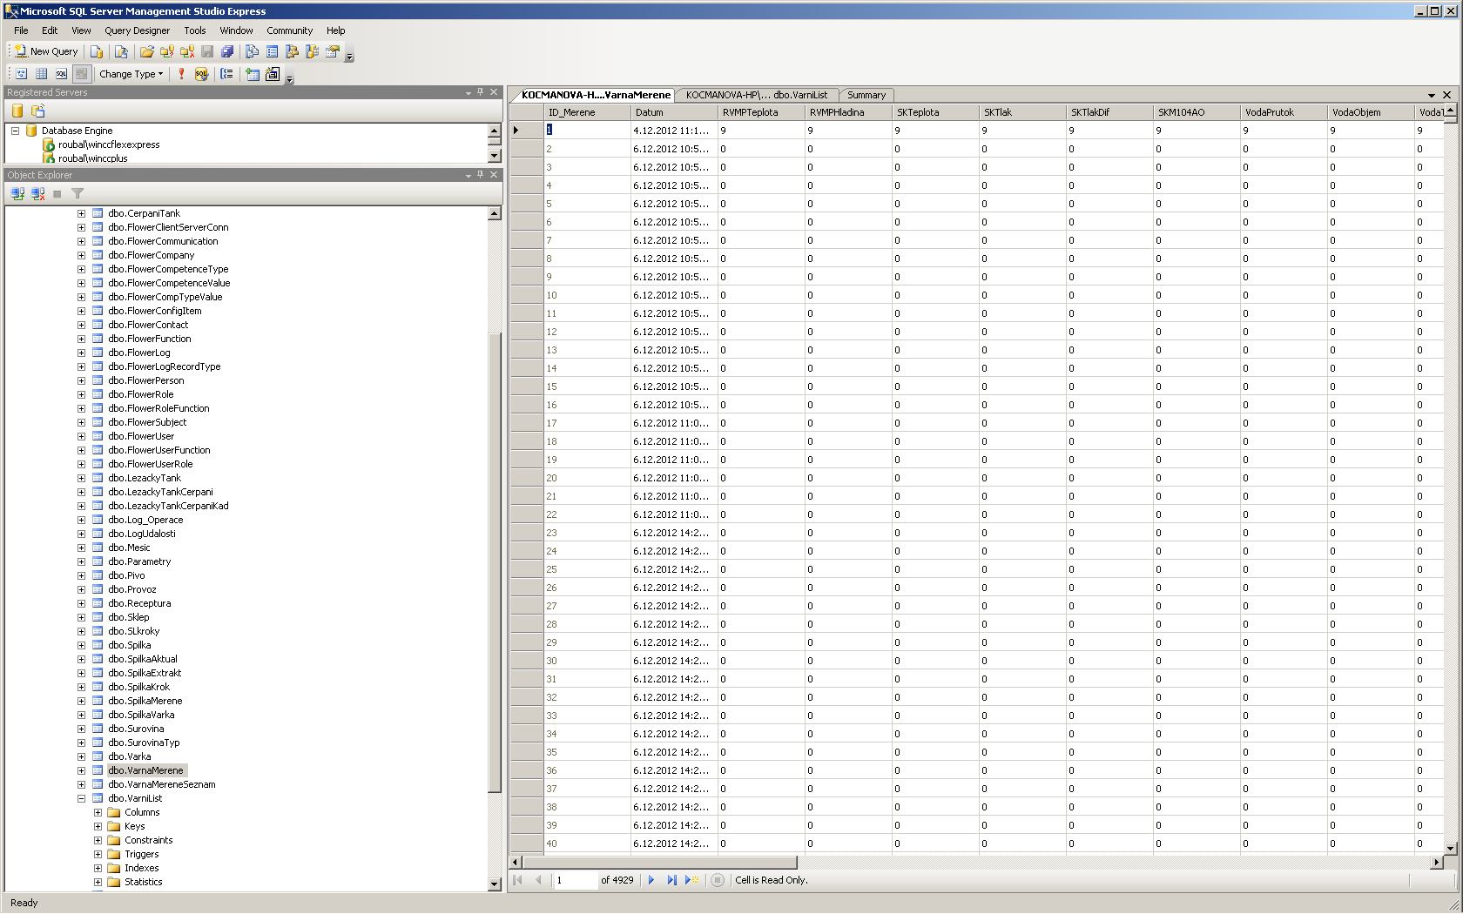Toggle auto-hide pin on Registered Servers panel

(x=480, y=92)
